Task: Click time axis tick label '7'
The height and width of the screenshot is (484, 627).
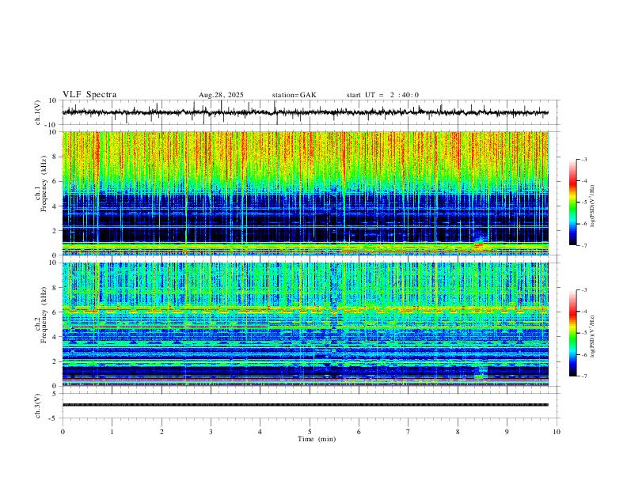Action: coord(408,432)
